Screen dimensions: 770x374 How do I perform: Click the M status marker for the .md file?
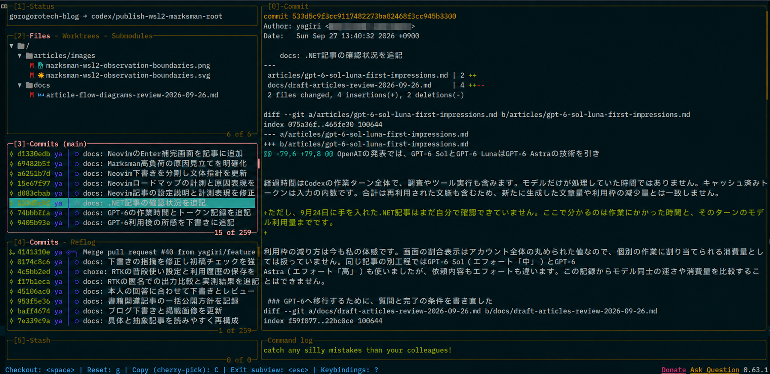pyautogui.click(x=32, y=95)
